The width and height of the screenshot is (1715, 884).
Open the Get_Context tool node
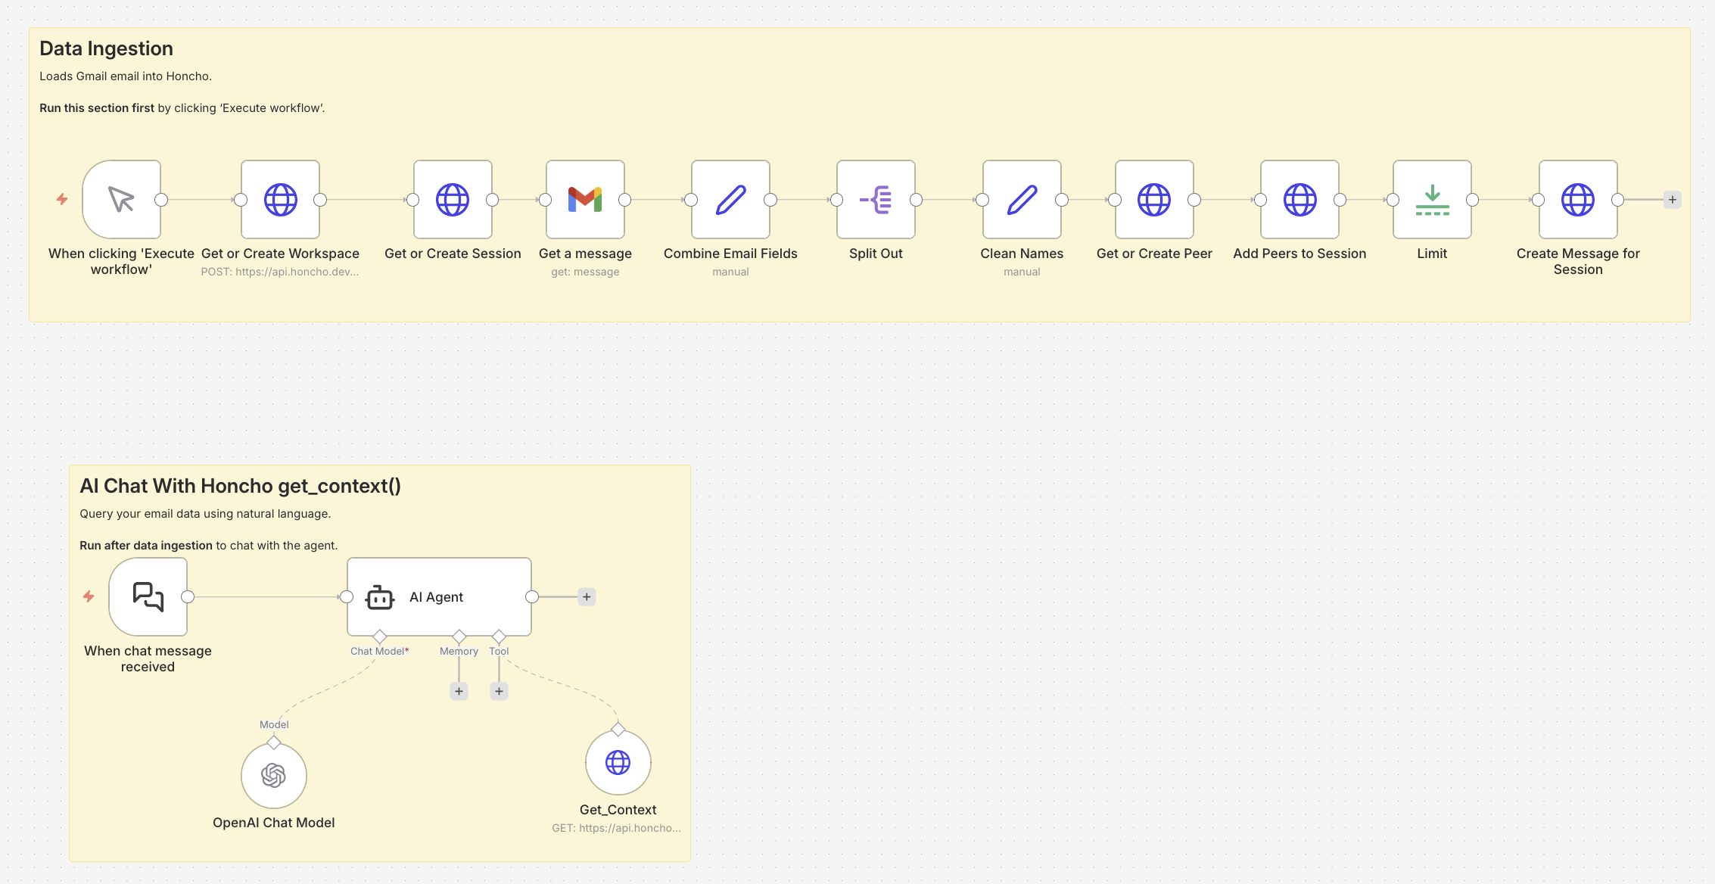(x=618, y=762)
